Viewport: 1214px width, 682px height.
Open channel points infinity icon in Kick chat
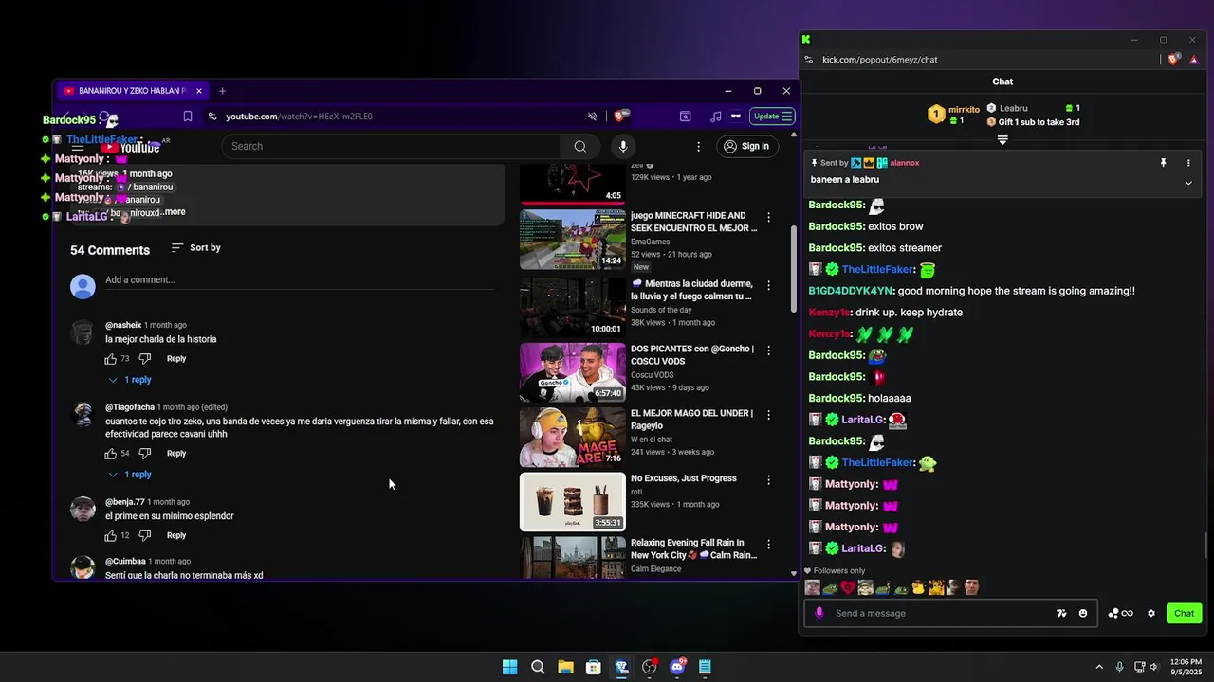coord(1121,613)
